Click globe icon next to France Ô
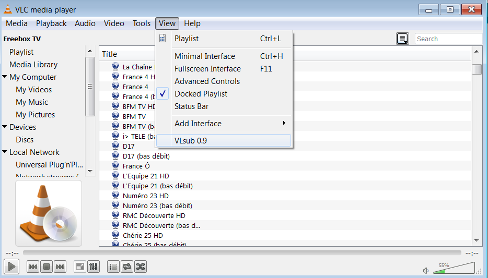 pos(115,165)
